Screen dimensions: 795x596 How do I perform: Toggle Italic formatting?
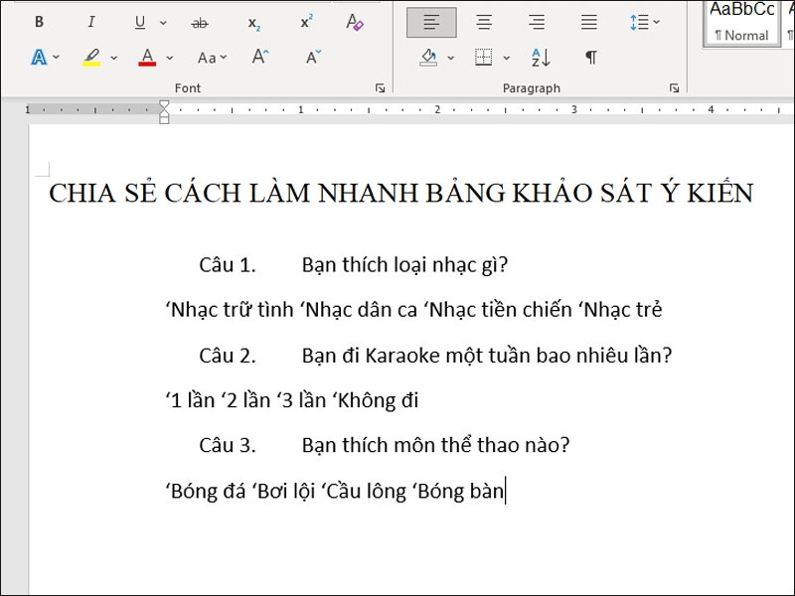(x=91, y=22)
